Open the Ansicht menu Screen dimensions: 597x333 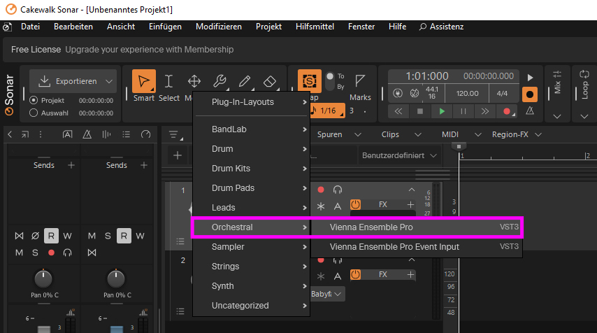[x=121, y=27]
